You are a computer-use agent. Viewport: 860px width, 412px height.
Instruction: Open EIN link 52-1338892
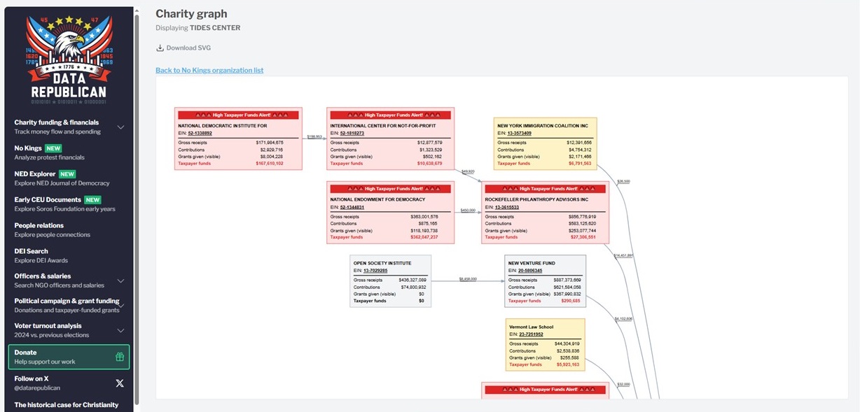(x=200, y=133)
